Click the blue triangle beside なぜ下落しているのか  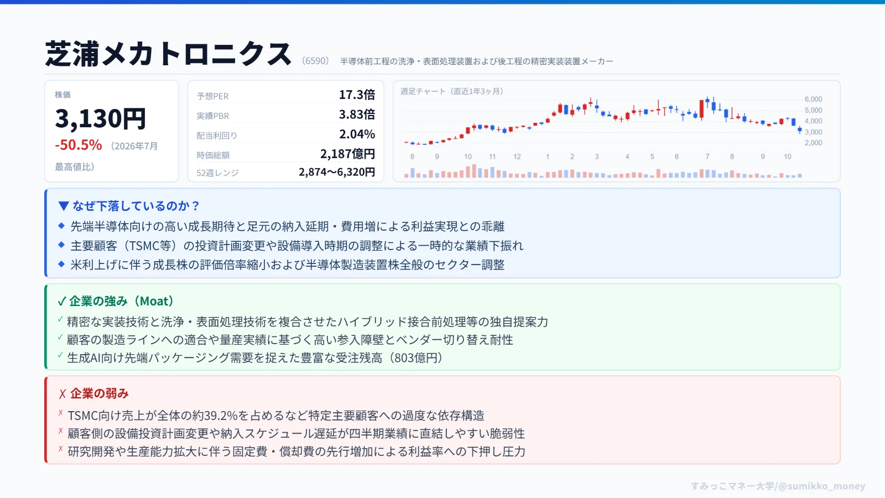[64, 206]
